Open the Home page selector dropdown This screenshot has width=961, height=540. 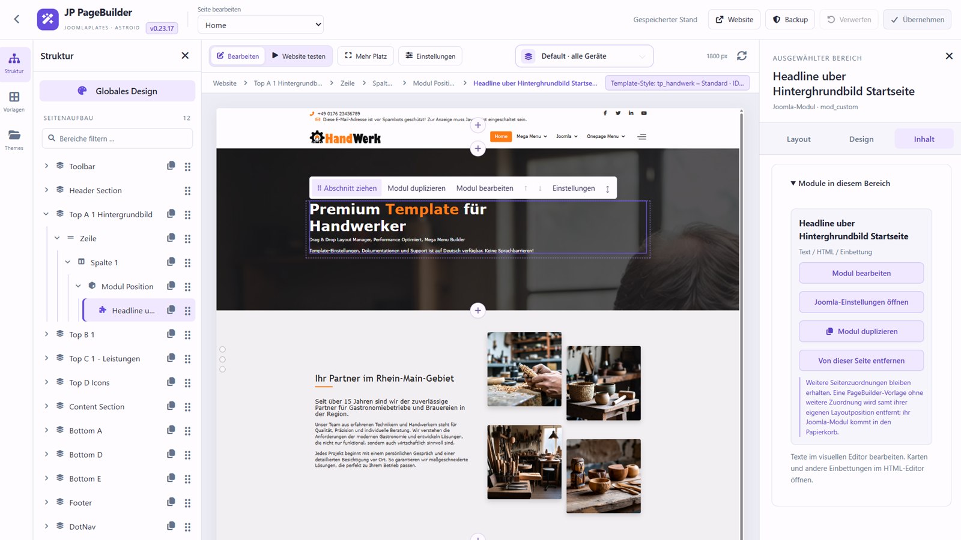click(261, 25)
